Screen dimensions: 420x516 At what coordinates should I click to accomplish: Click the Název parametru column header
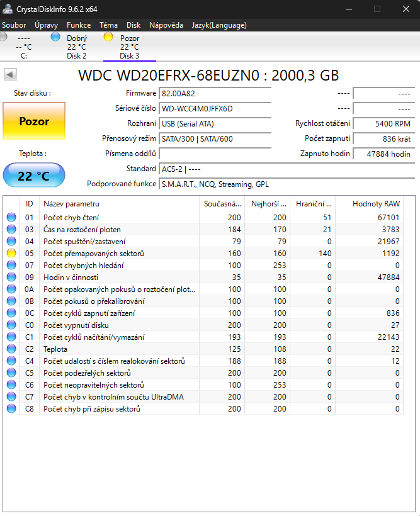tap(119, 204)
